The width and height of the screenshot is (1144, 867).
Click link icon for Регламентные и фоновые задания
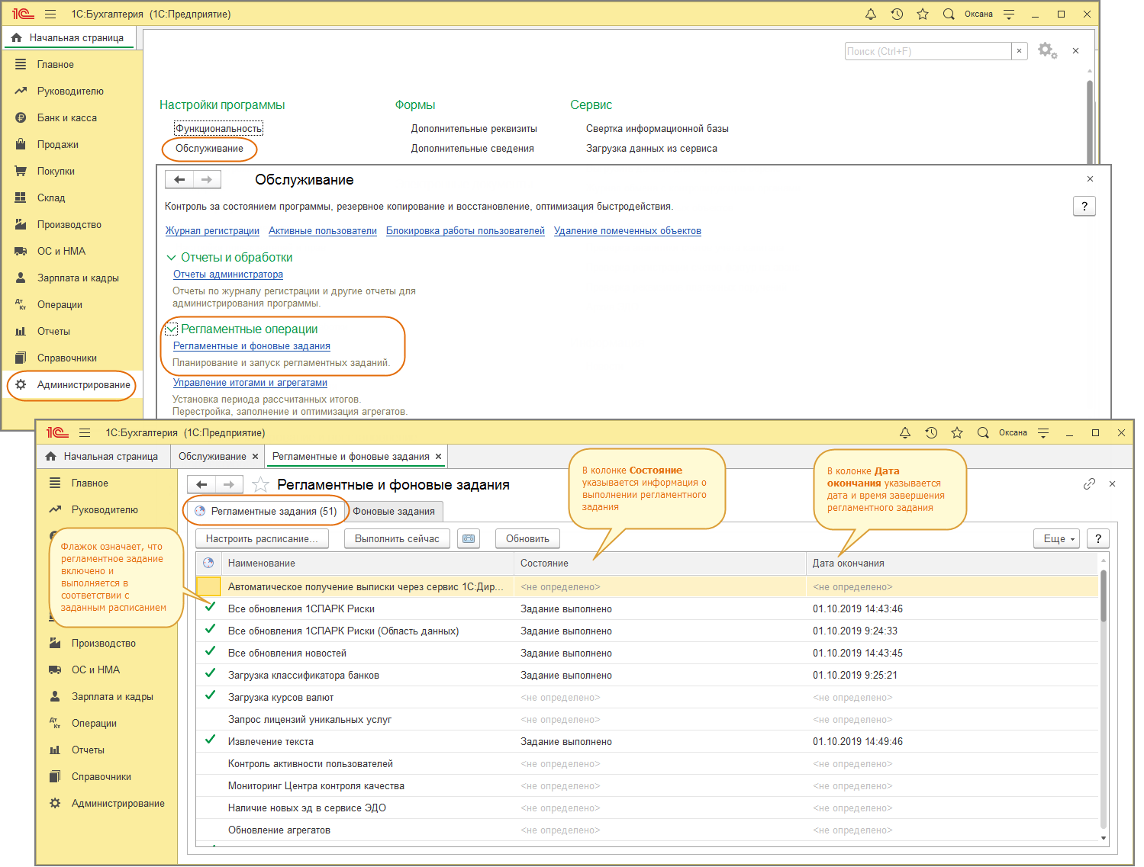(1089, 483)
